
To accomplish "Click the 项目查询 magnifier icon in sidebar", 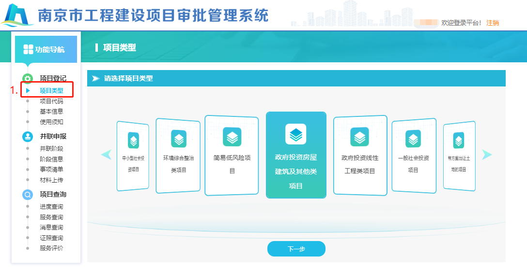I will (28, 195).
